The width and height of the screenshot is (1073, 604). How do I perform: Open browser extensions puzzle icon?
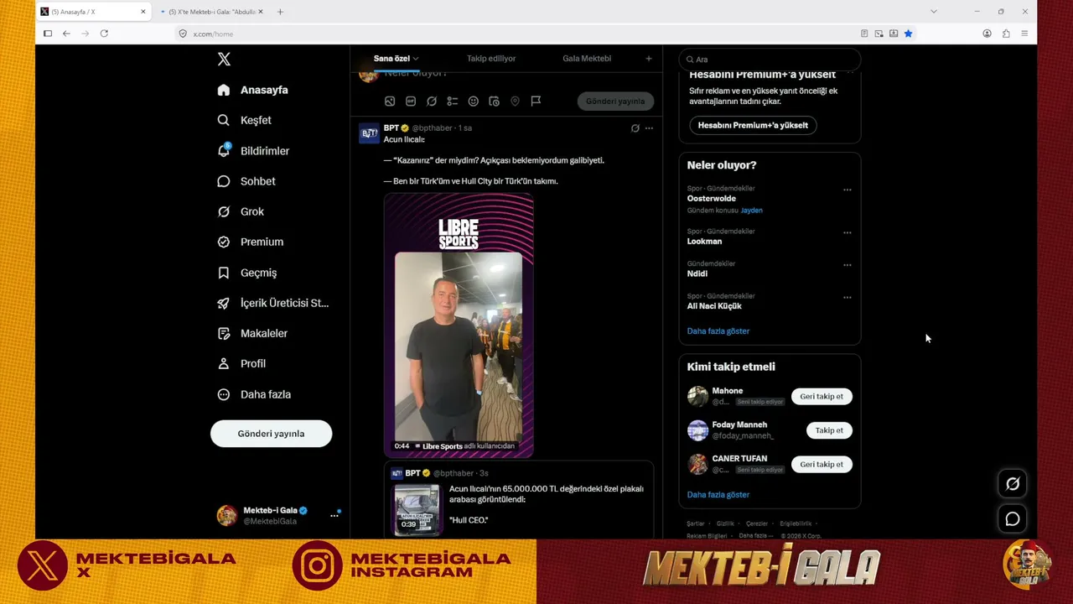point(1006,34)
